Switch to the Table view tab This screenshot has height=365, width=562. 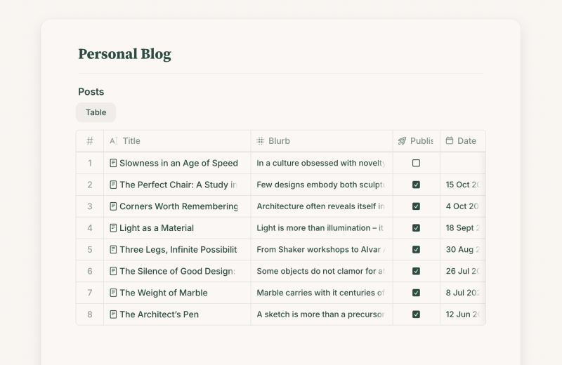pos(96,112)
